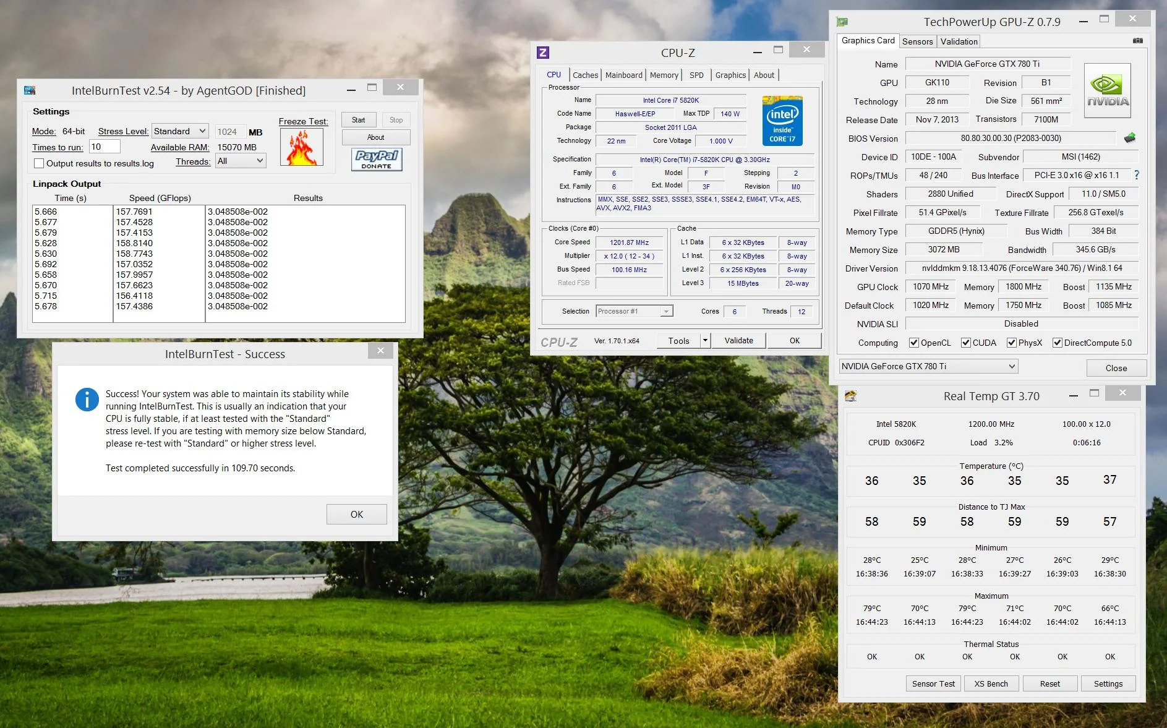Switch to the Graphics tab in CPU-Z
This screenshot has width=1167, height=728.
point(730,75)
